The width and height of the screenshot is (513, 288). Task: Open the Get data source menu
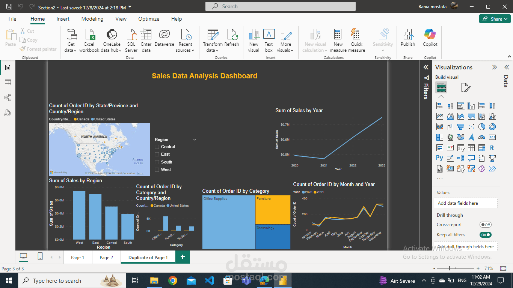(71, 40)
